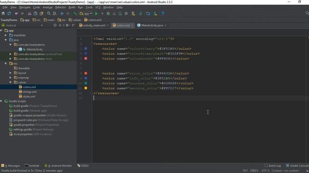Open the Messages tool window
Viewport: 309px width, 173px height.
pyautogui.click(x=11, y=166)
